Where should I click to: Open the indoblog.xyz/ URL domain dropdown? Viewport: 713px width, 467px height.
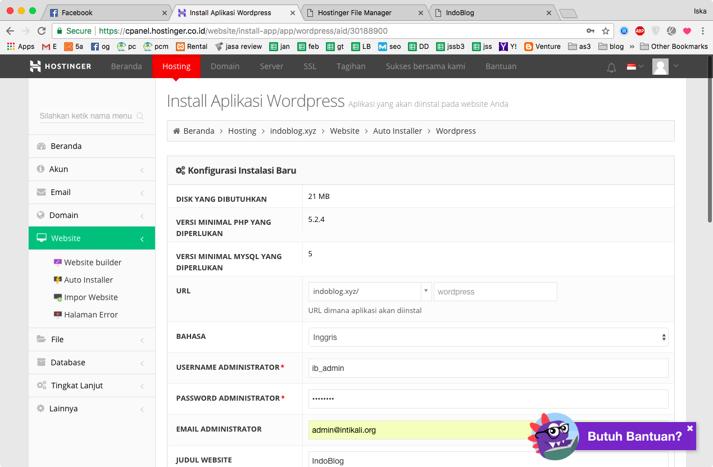point(370,292)
